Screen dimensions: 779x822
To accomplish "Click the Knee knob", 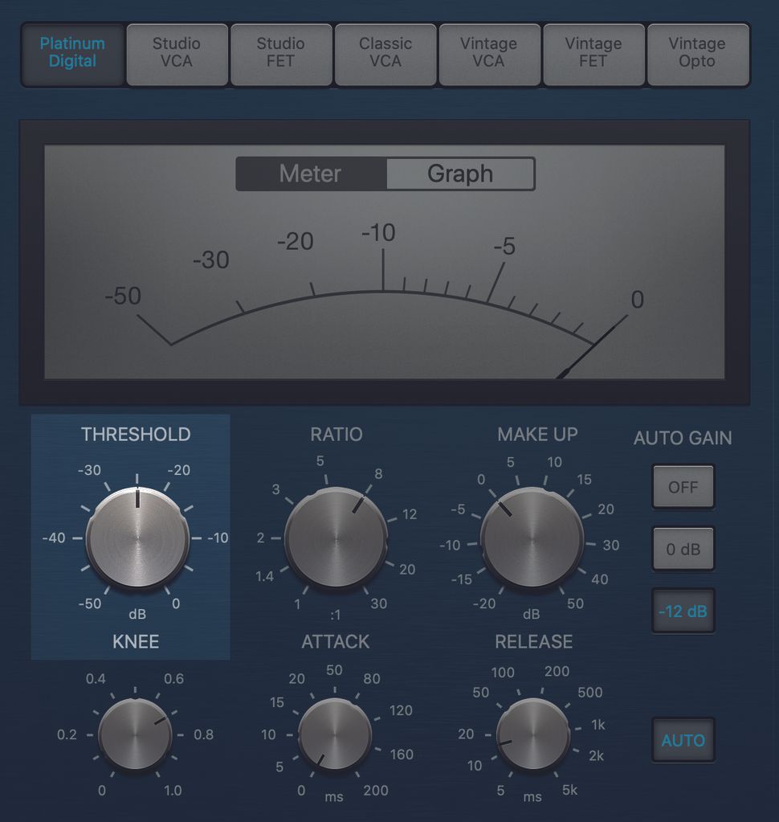I will click(135, 734).
